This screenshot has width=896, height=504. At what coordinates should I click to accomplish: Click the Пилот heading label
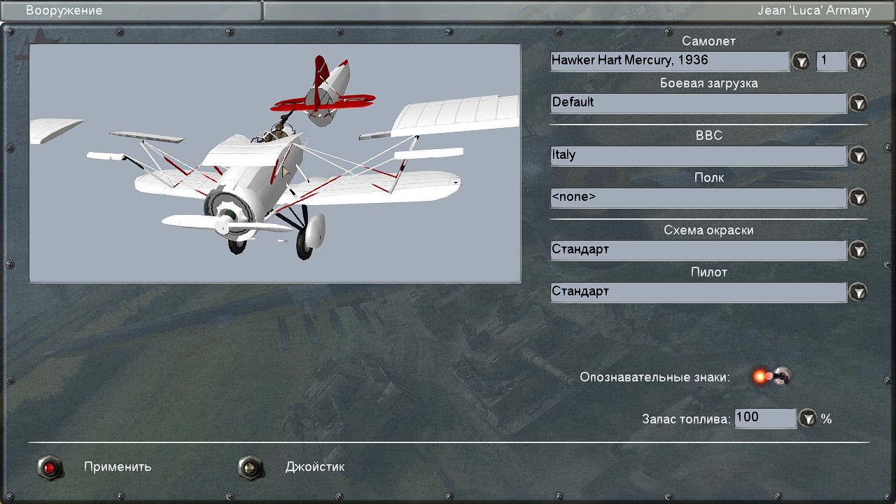709,272
